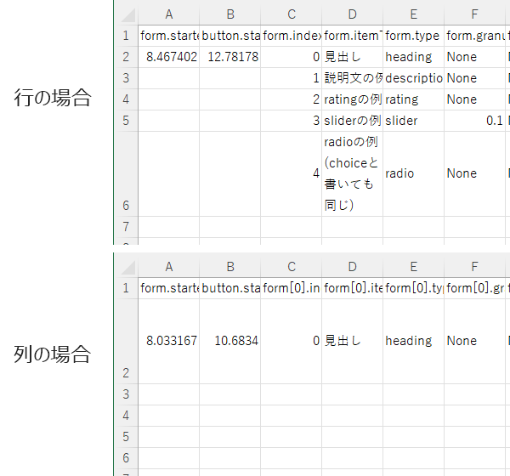Viewport: 510px width, 476px height.
Task: Click the form[0].in header cell
Action: click(x=291, y=288)
